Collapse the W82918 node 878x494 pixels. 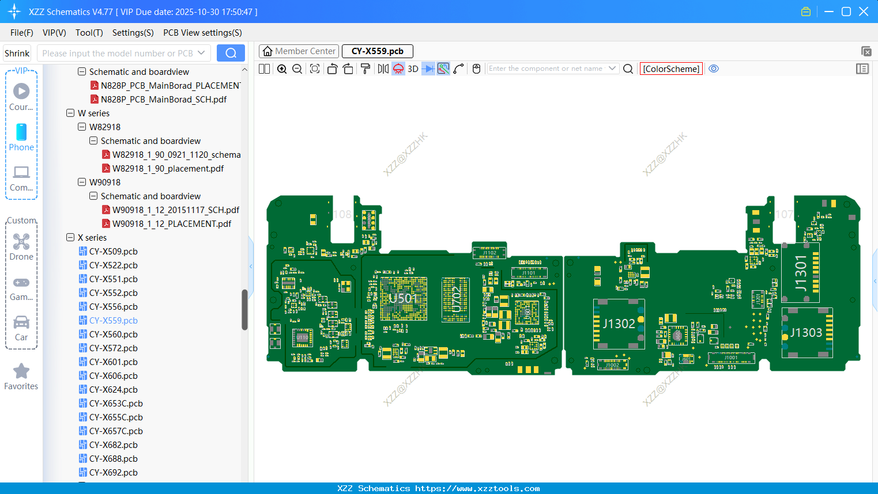click(x=82, y=127)
